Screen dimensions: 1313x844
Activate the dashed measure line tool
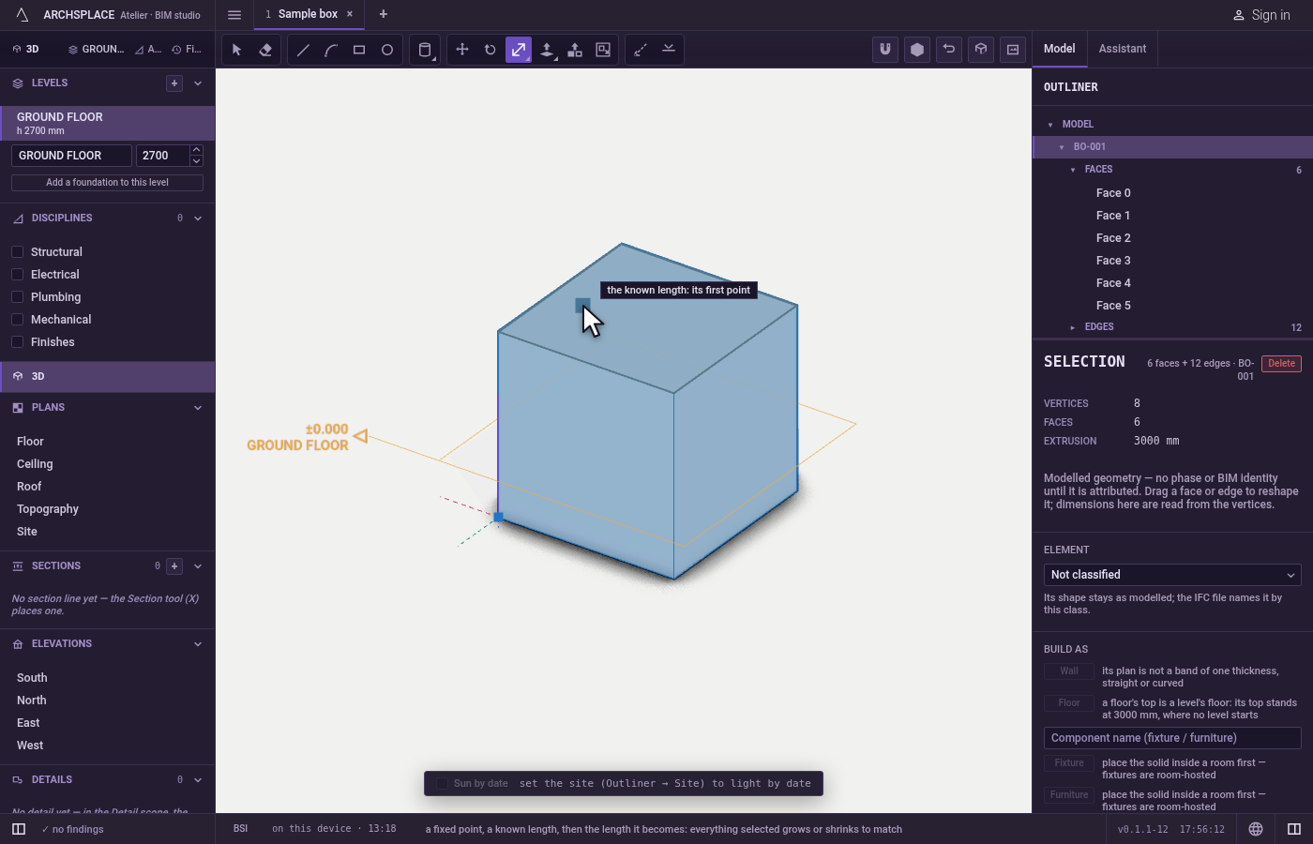(641, 50)
